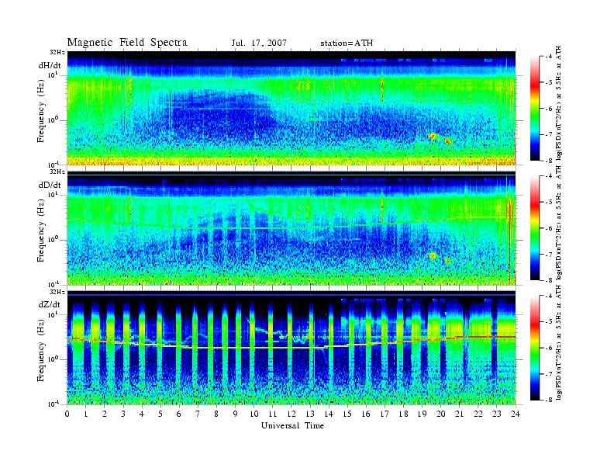Select the dZ/dt panel label

click(50, 304)
